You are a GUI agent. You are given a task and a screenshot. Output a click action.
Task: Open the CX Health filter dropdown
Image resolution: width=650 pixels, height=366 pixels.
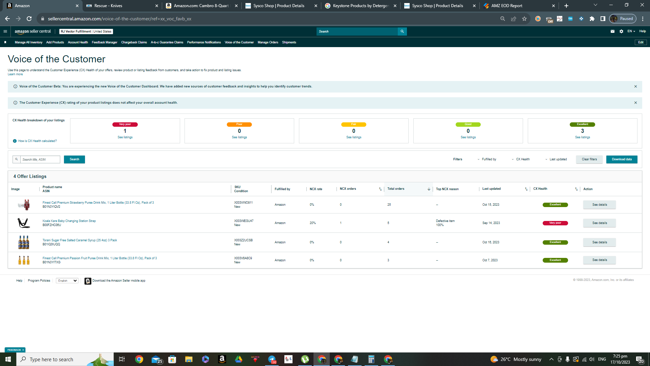[x=521, y=159]
